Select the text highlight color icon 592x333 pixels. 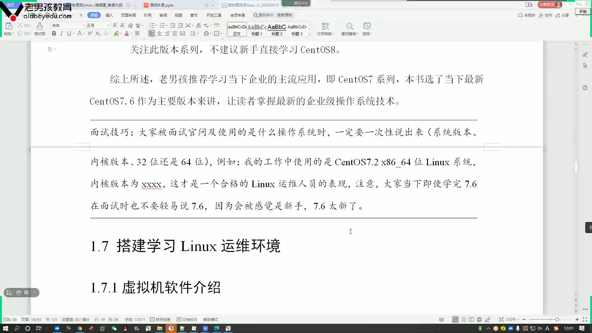click(116, 33)
